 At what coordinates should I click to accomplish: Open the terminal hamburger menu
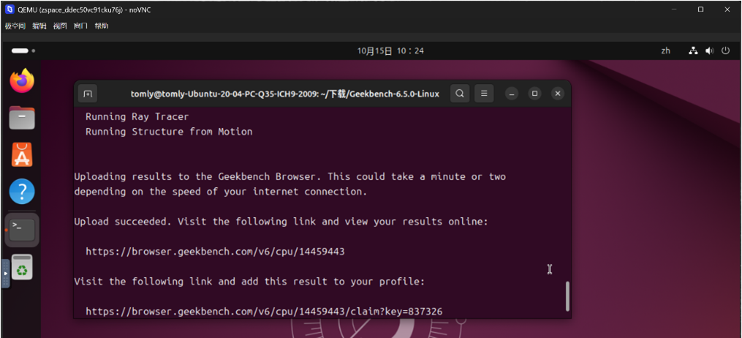tap(484, 93)
